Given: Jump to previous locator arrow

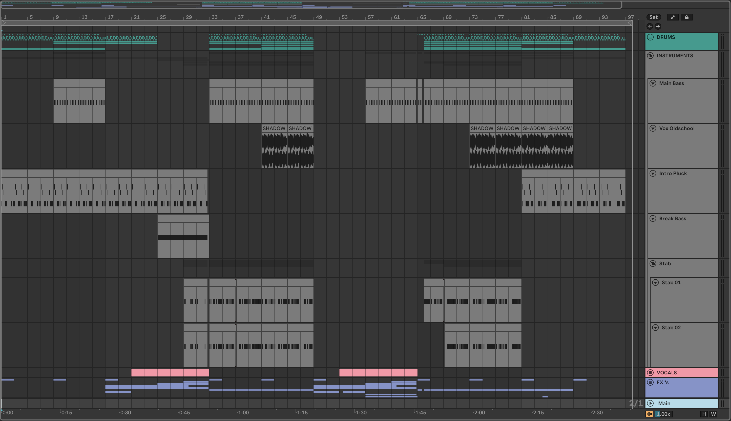Looking at the screenshot, I should click(650, 26).
